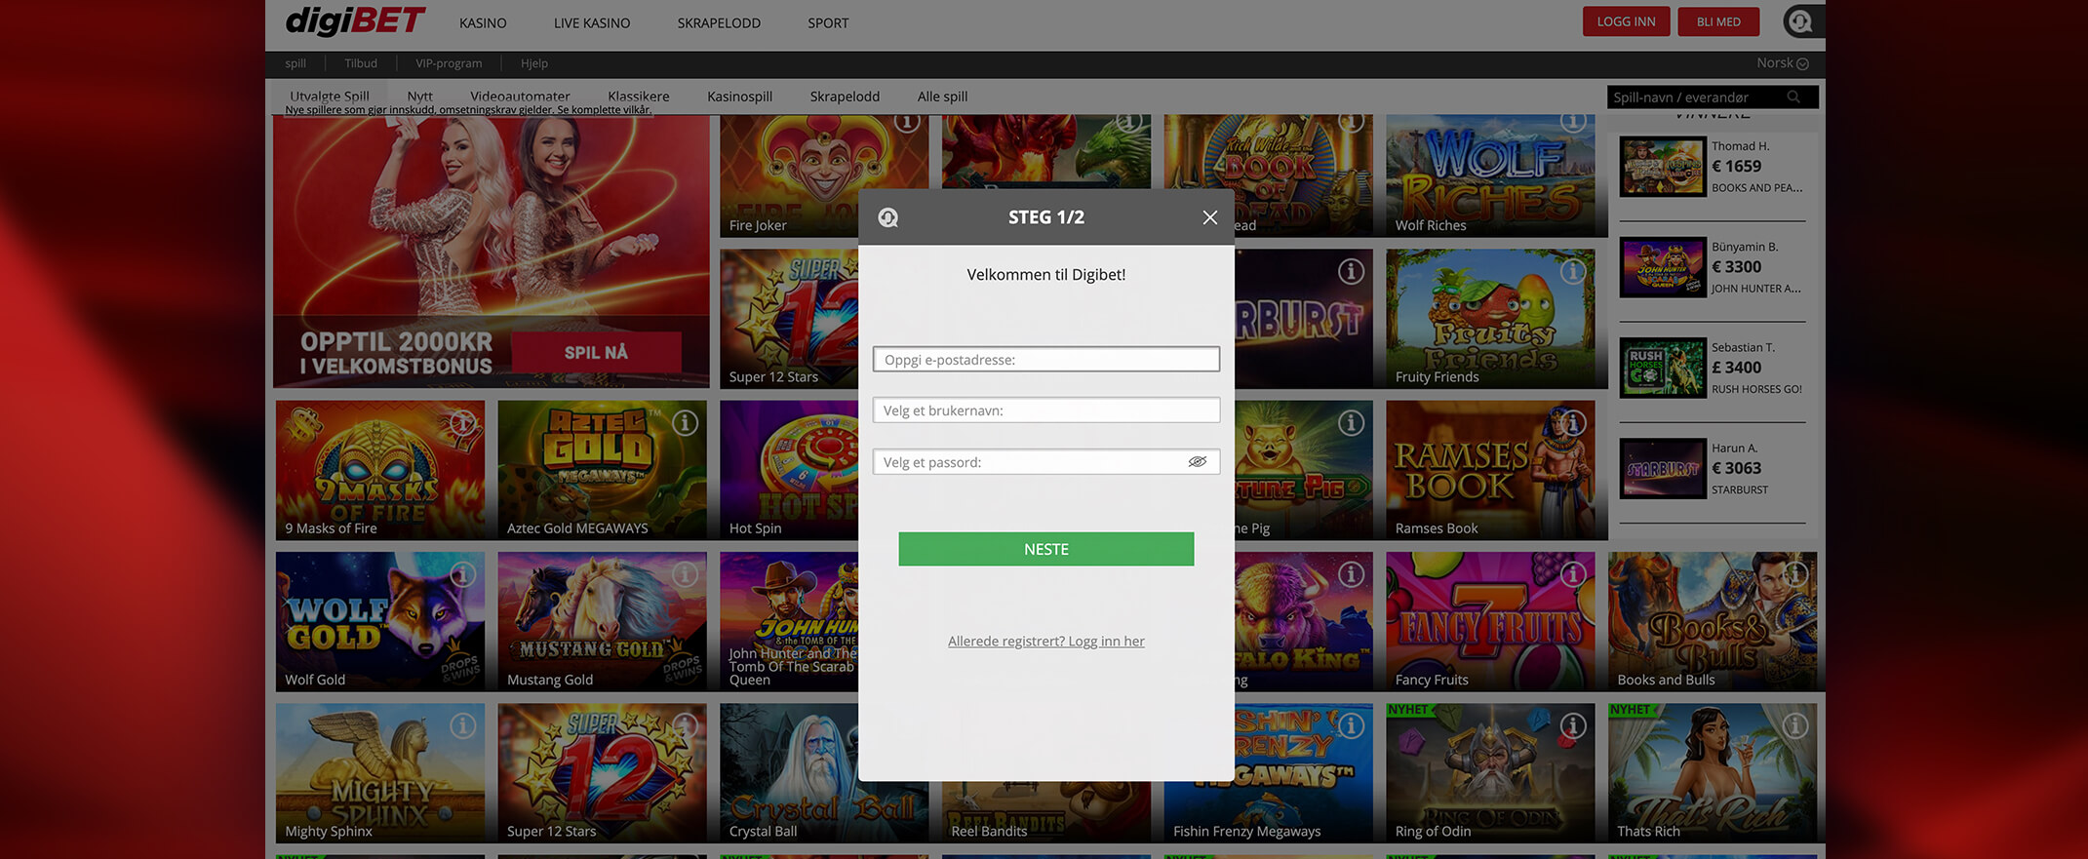Open Thomad H. winner game thumbnail
The height and width of the screenshot is (859, 2088).
1663,167
